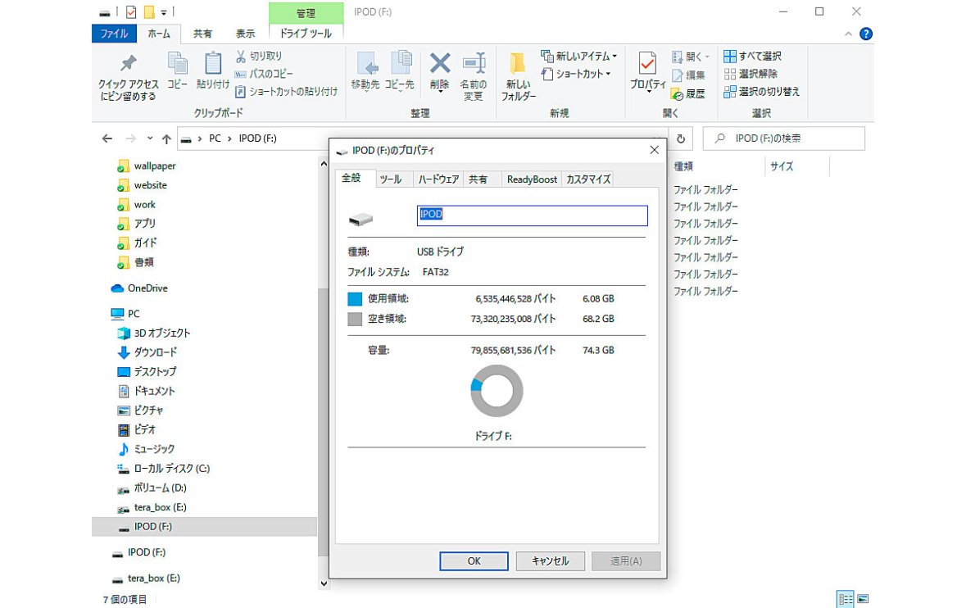Create a new folder with ribbon icon

pos(518,64)
